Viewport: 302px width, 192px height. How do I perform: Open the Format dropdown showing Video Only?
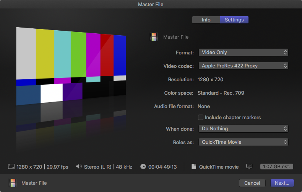pyautogui.click(x=244, y=53)
